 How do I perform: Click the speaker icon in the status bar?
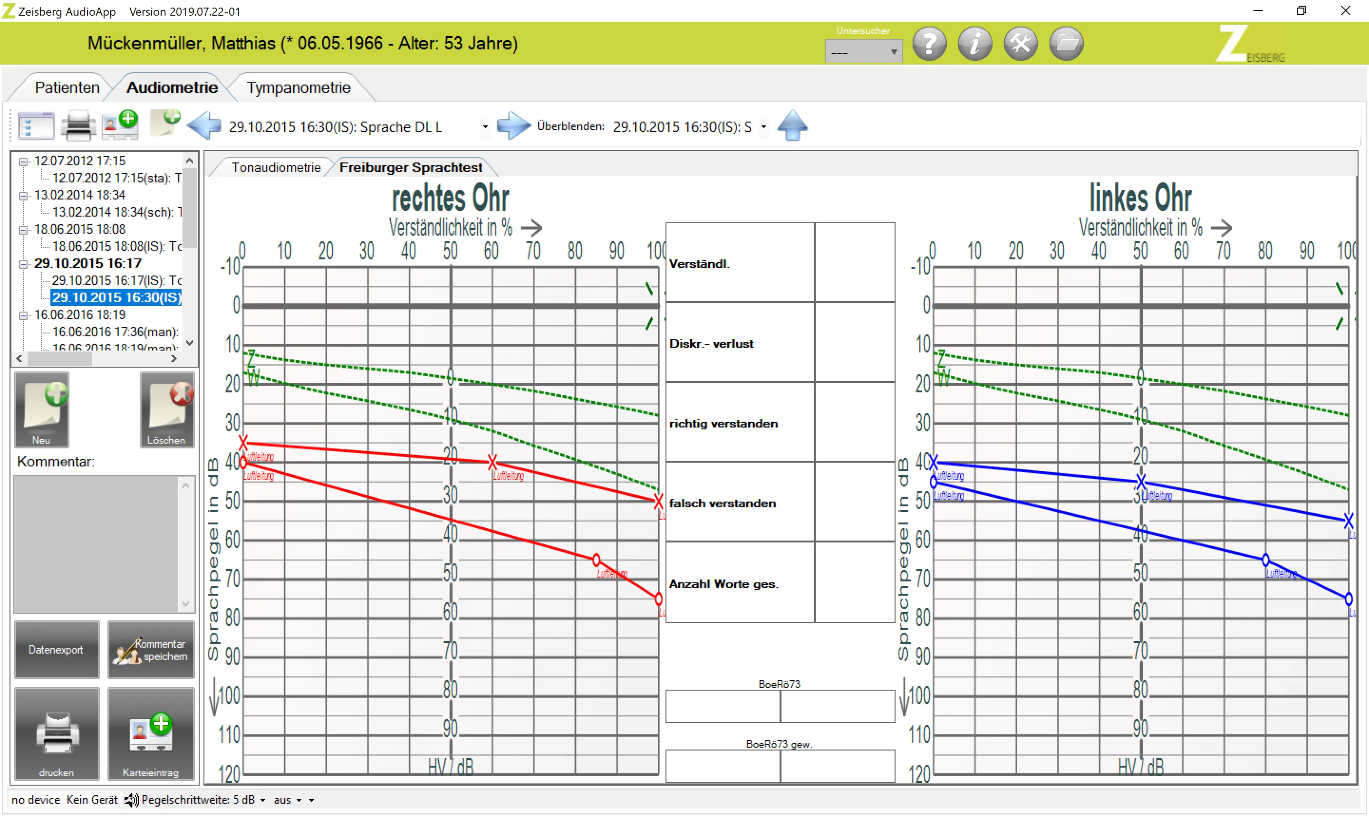[x=131, y=800]
